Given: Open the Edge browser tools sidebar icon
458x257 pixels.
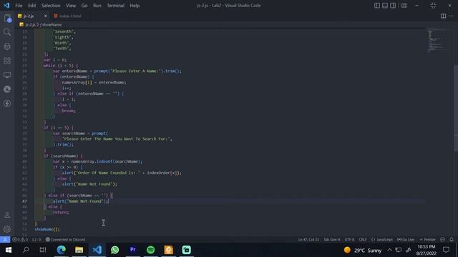Looking at the screenshot, I should click(7, 89).
